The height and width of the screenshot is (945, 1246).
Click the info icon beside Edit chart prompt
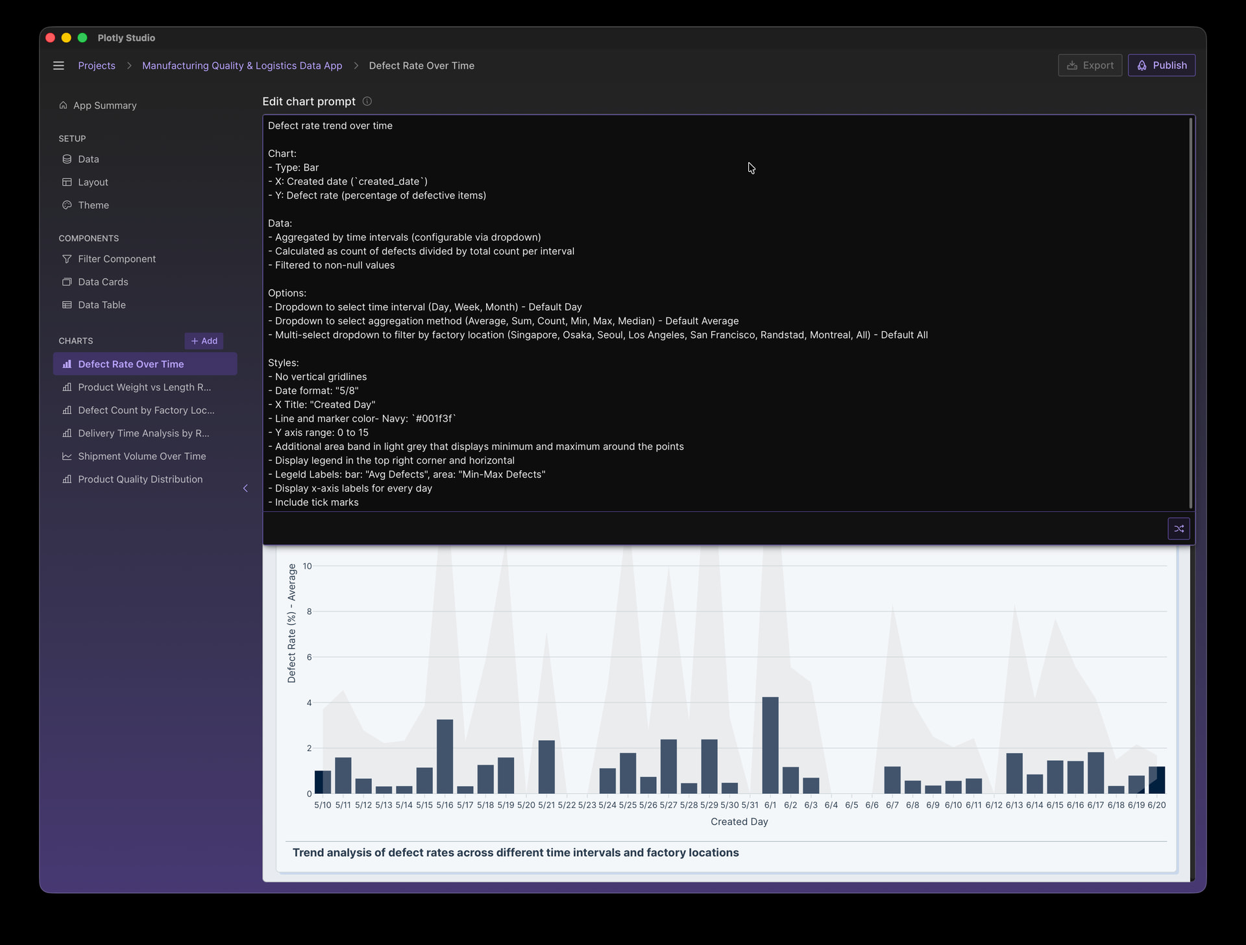(x=366, y=102)
